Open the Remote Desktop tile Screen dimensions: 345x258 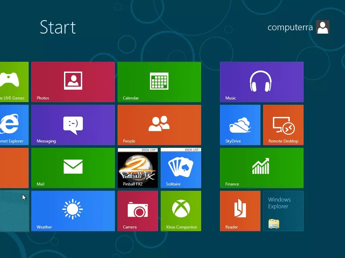[283, 125]
